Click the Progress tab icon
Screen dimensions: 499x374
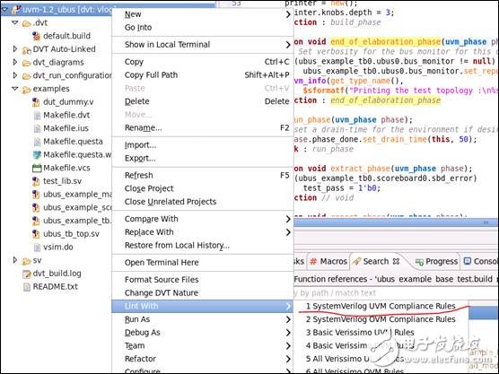coord(419,262)
